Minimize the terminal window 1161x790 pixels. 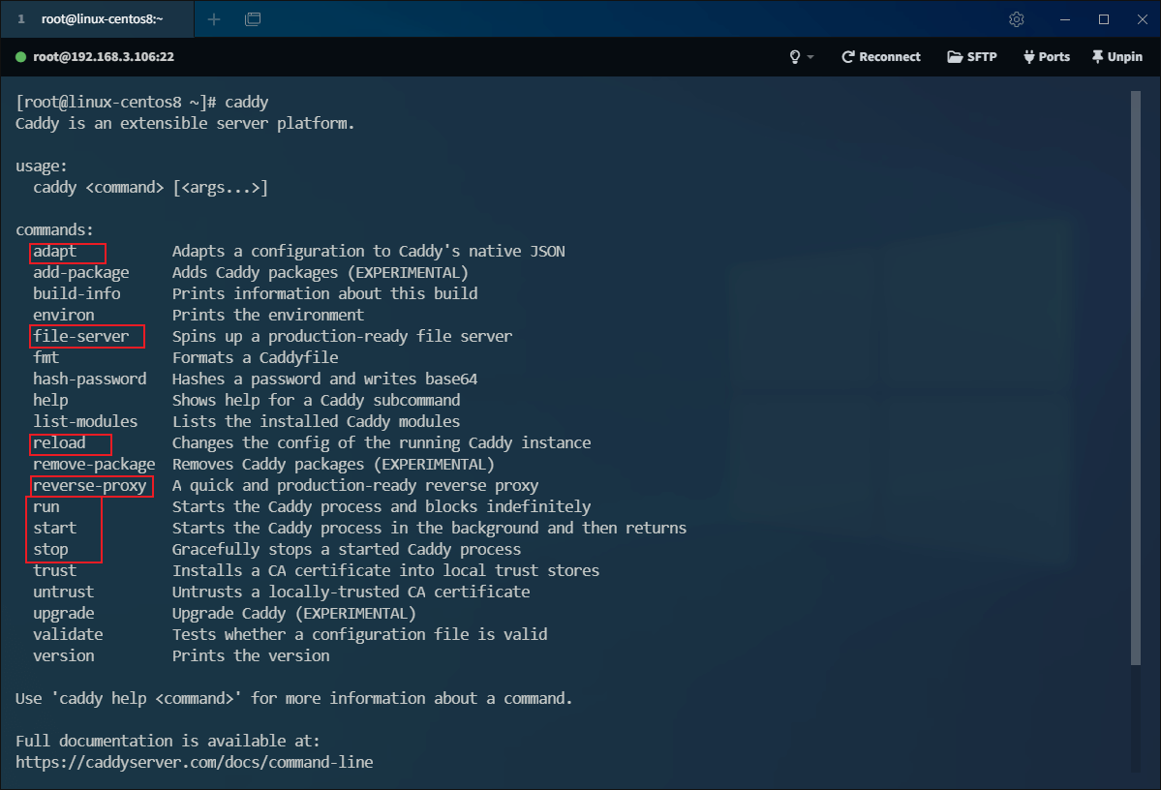[x=1068, y=19]
